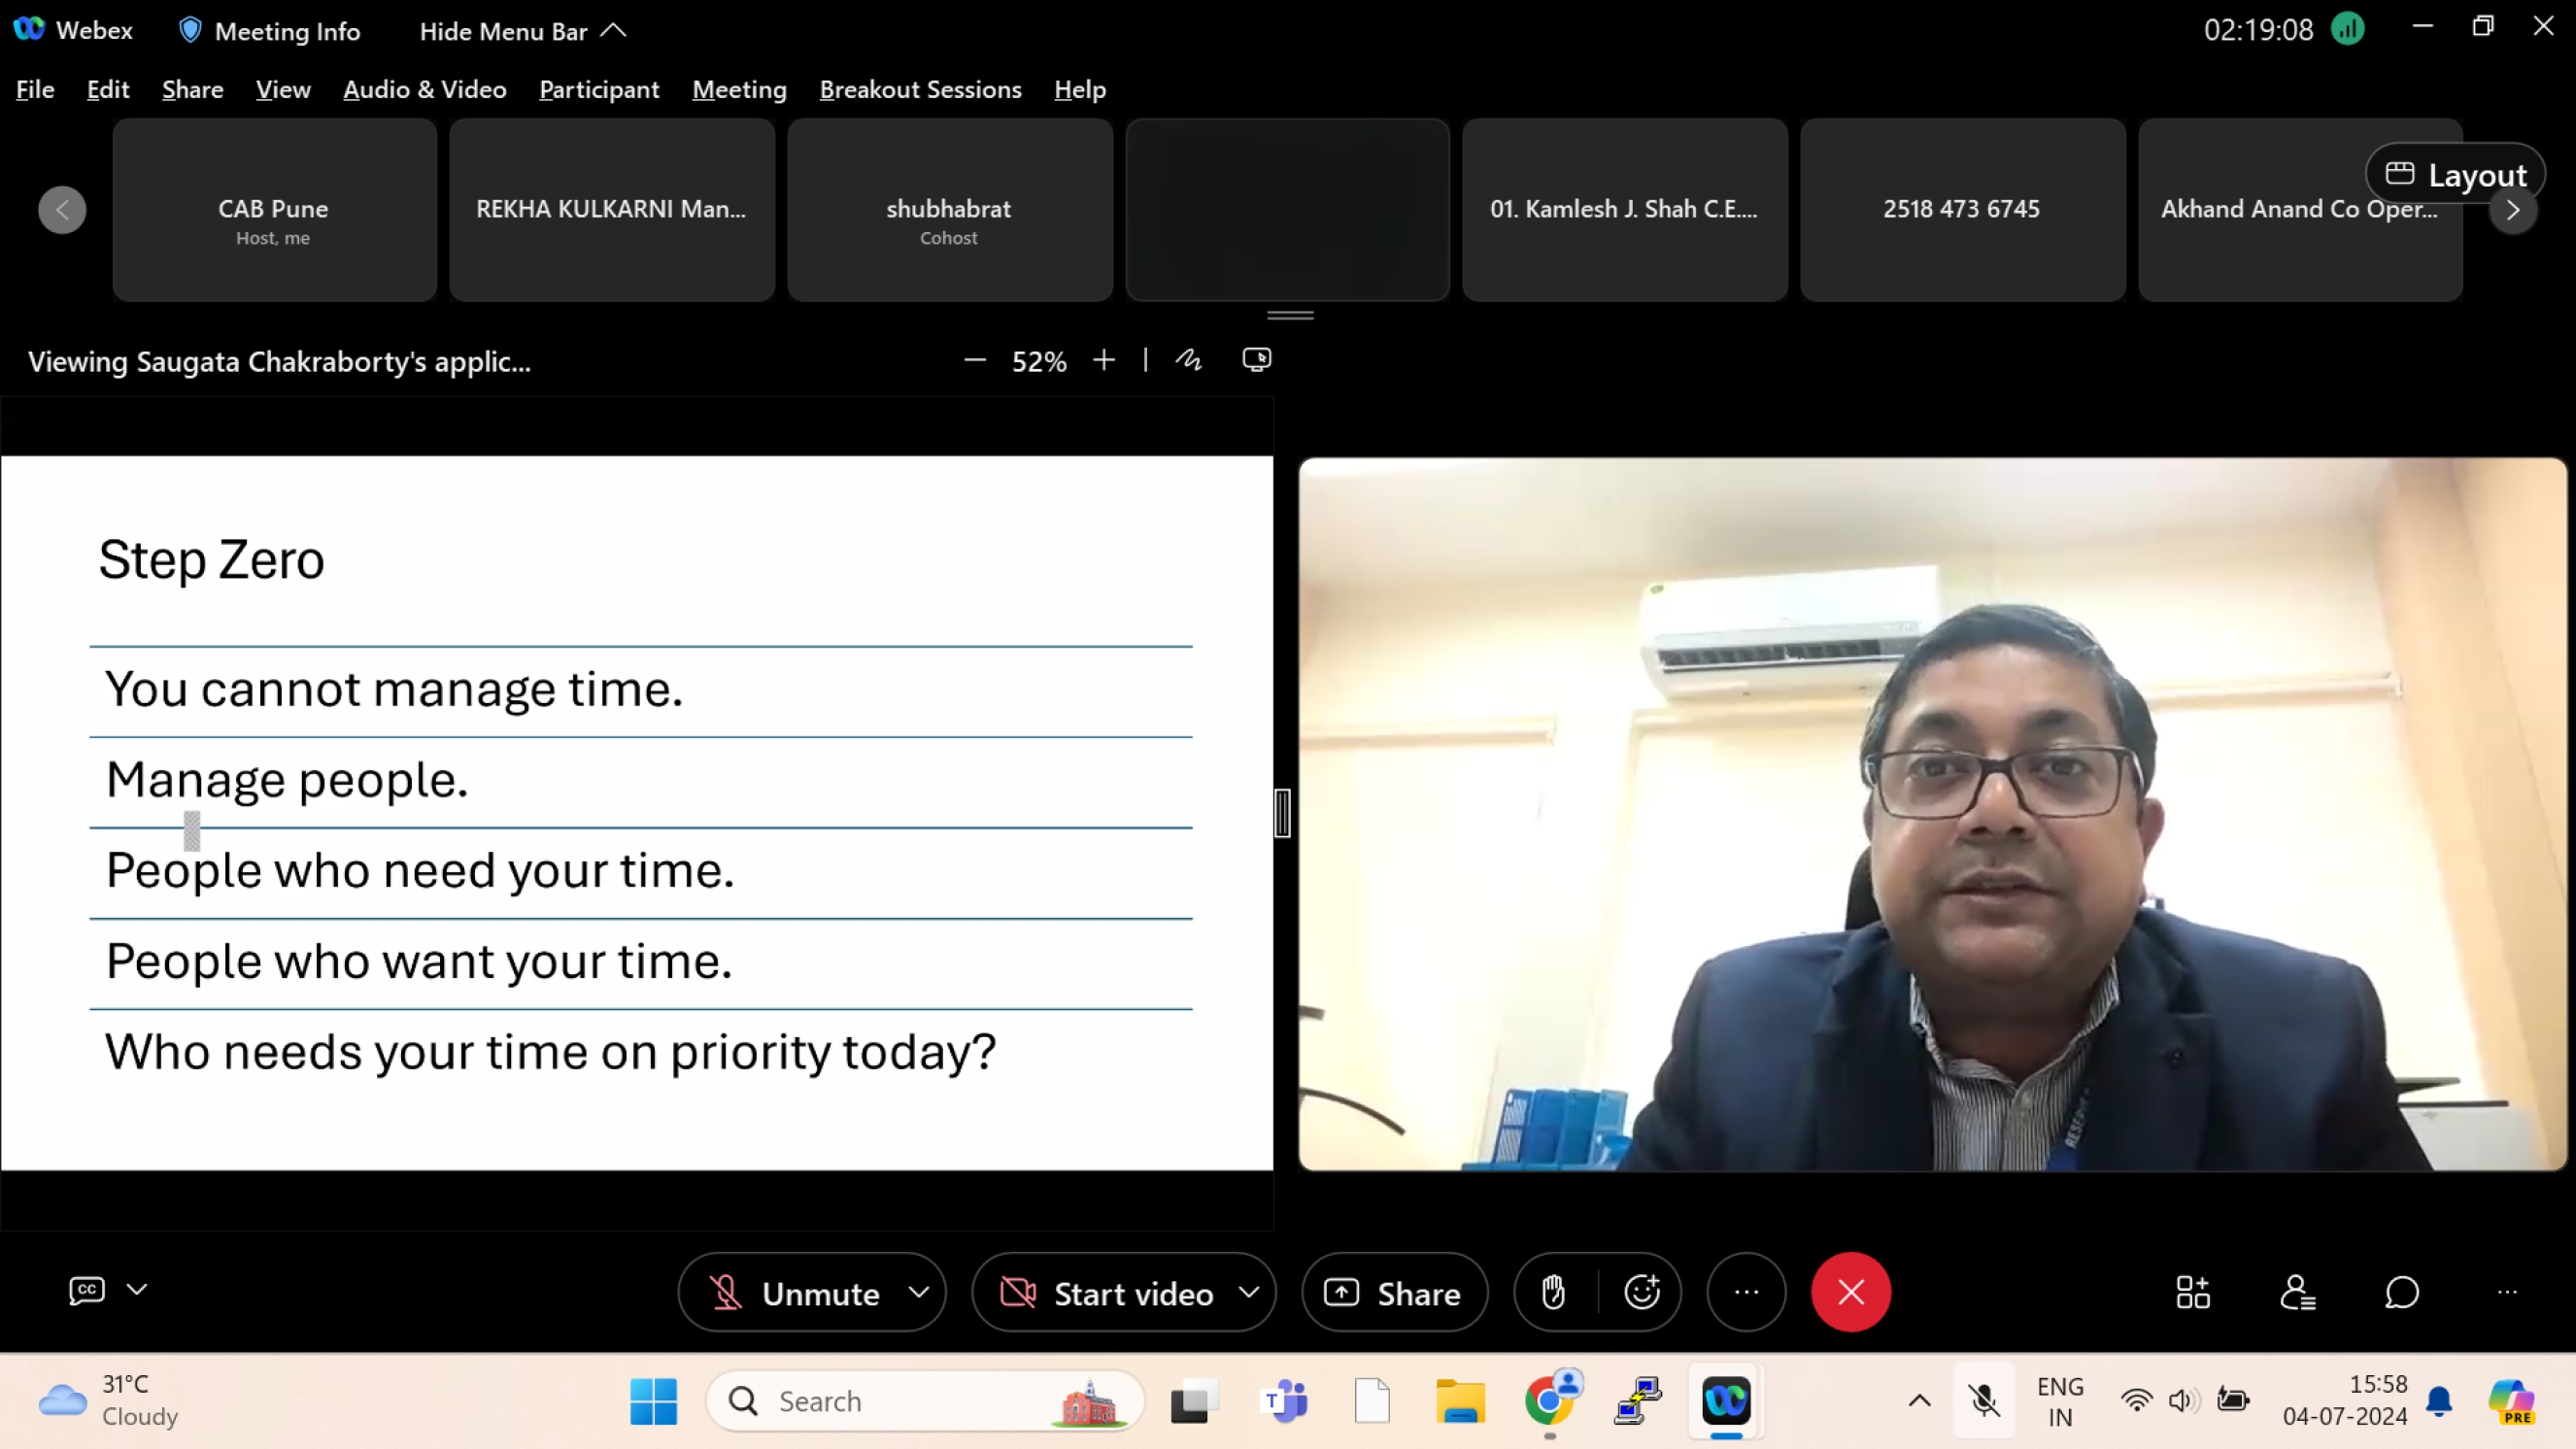Select the Kamlesh J. Shah participant tile

point(1624,209)
